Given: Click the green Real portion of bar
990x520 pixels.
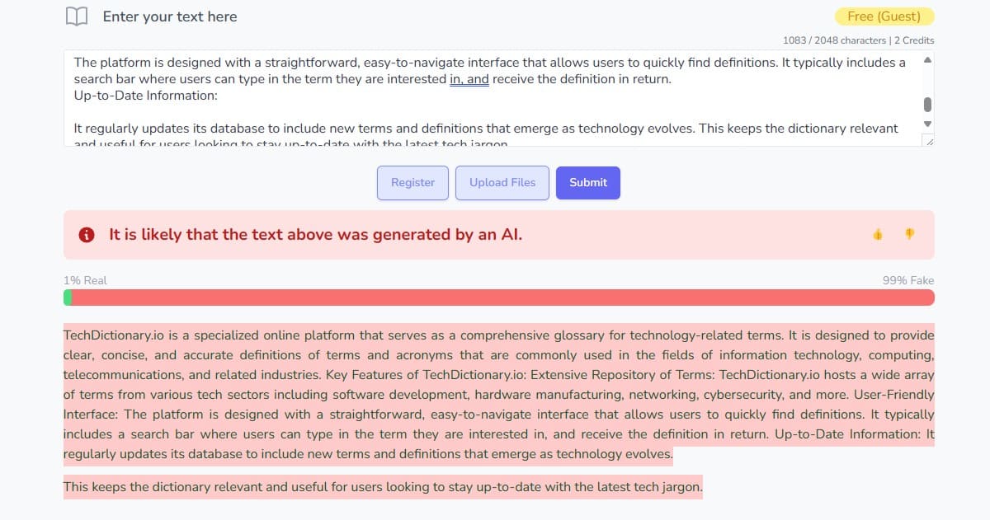Looking at the screenshot, I should coord(68,297).
